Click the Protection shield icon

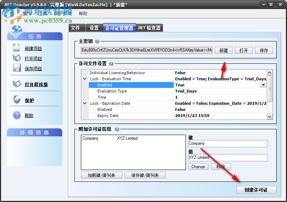pos(17,99)
